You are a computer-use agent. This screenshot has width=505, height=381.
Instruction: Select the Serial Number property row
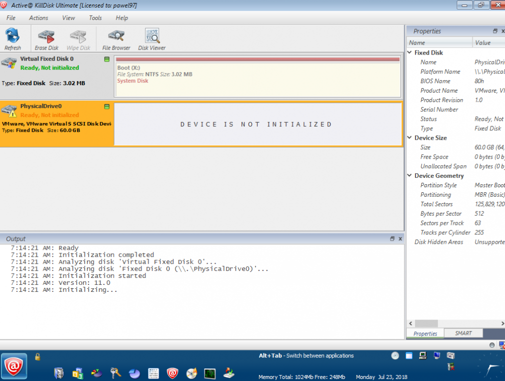(x=455, y=109)
